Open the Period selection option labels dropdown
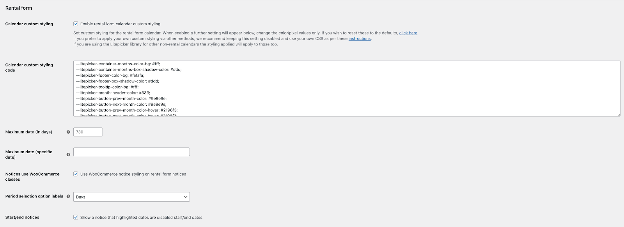Image resolution: width=624 pixels, height=227 pixels. point(131,197)
